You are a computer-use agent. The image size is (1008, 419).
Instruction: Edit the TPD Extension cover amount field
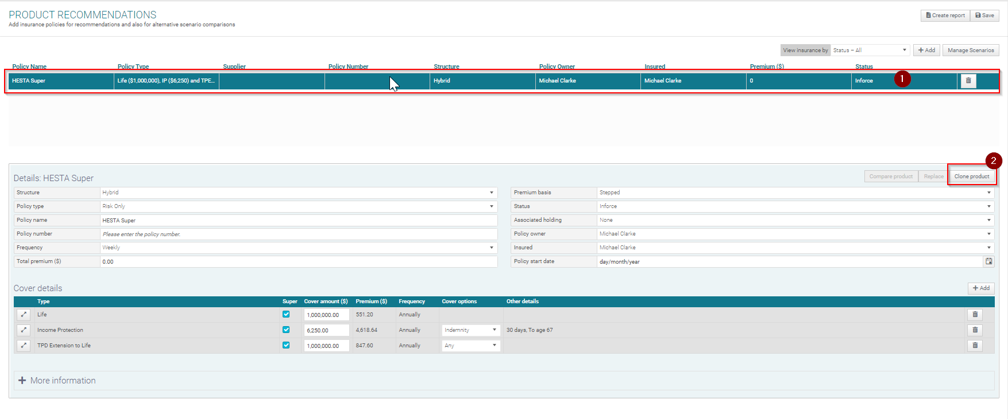(326, 346)
